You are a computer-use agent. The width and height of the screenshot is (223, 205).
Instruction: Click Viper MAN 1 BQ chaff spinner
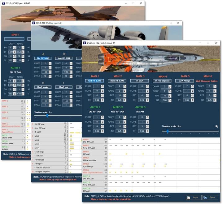pyautogui.click(x=12, y=48)
